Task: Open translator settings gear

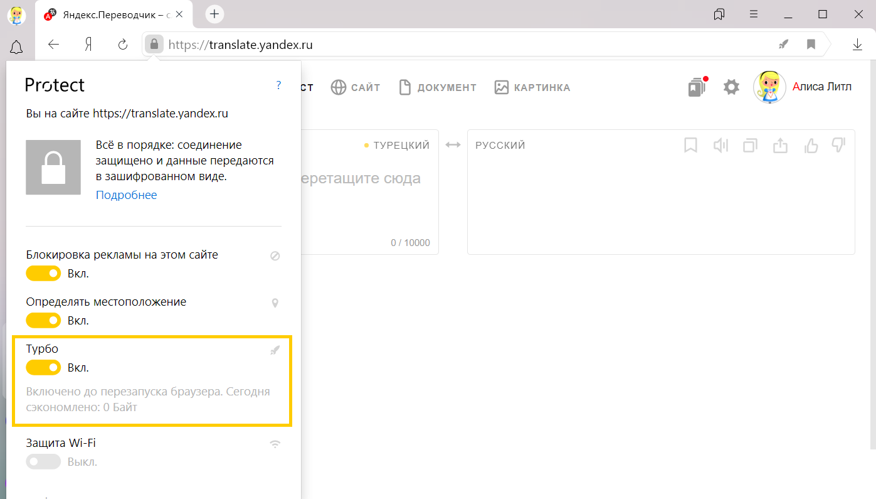Action: click(731, 87)
